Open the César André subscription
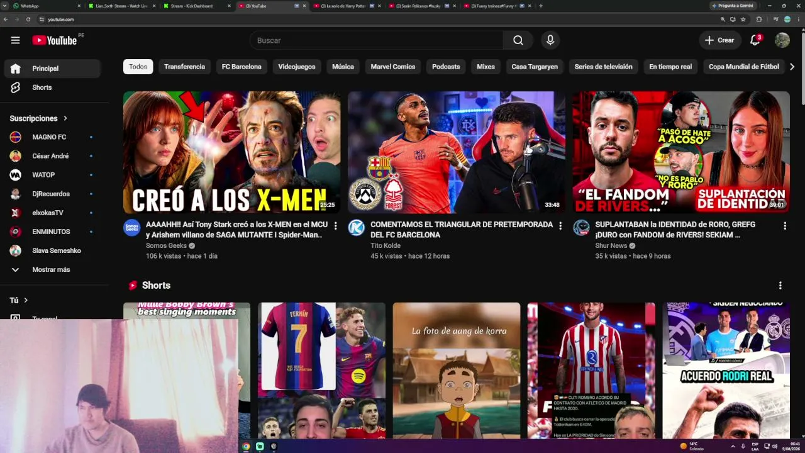Image resolution: width=805 pixels, height=453 pixels. [x=51, y=156]
